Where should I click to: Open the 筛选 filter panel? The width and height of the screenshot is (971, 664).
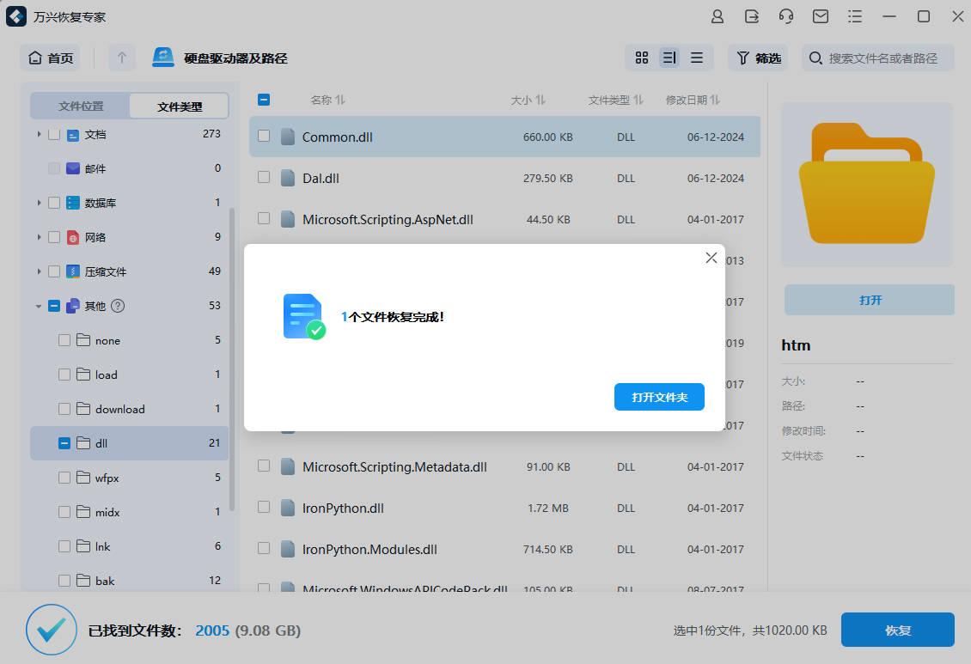(757, 58)
